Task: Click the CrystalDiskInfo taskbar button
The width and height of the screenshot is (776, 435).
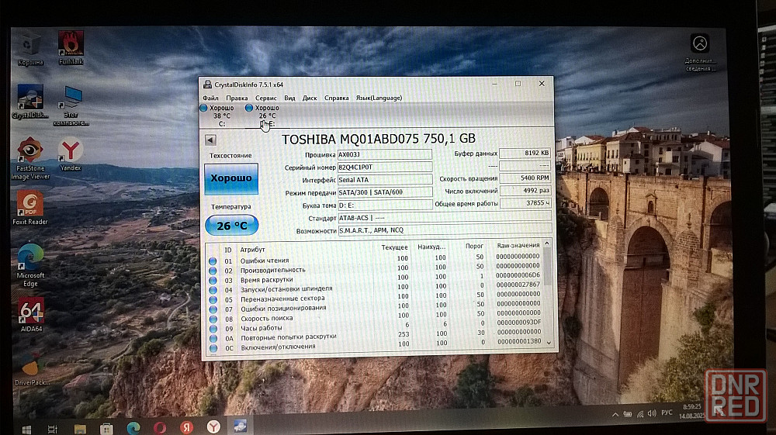Action: (x=240, y=426)
